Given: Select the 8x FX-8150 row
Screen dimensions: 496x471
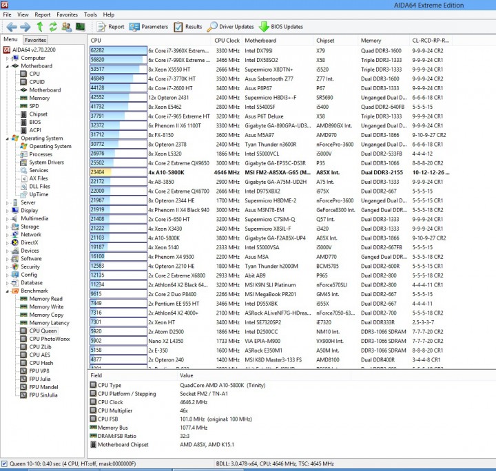Looking at the screenshot, I should pos(269,135).
